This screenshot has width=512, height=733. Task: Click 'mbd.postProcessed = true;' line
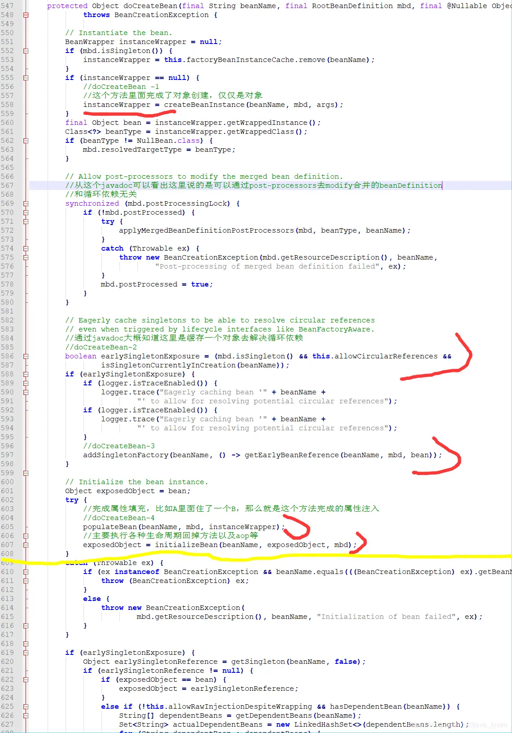[x=157, y=284]
